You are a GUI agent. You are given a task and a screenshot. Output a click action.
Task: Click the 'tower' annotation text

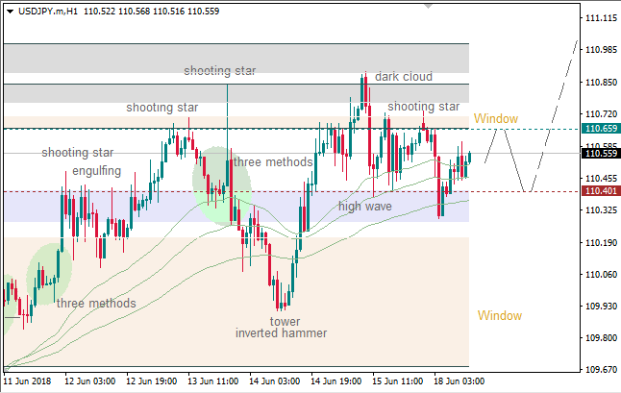[x=285, y=321]
